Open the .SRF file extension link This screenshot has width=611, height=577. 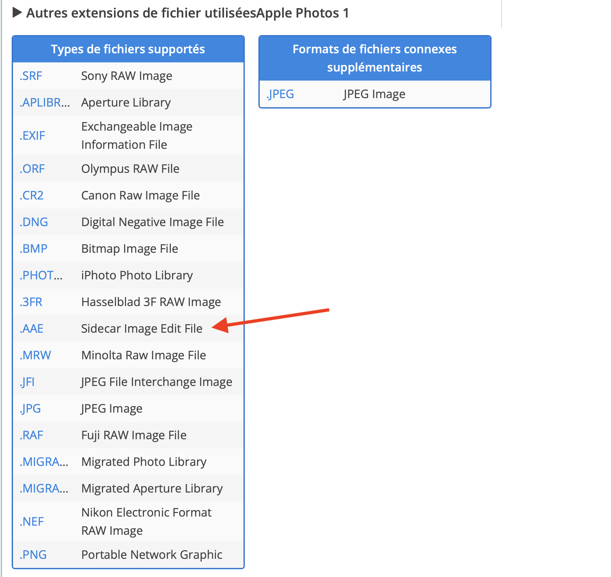(x=31, y=76)
